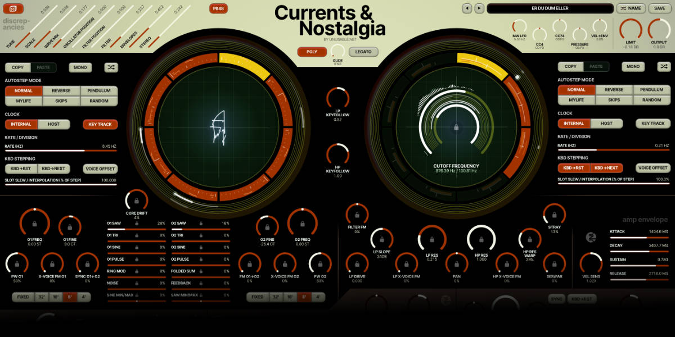
Task: Toggle the lock icon on O2 FINE knob
Action: [267, 228]
